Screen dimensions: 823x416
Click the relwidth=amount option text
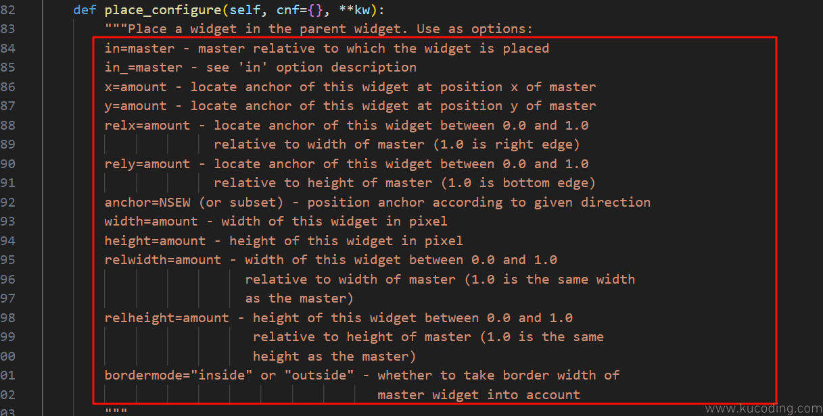pos(163,260)
